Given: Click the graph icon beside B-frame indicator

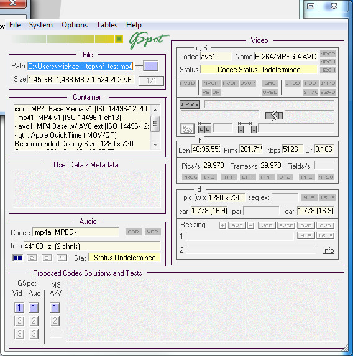Looking at the screenshot, I should [187, 128].
